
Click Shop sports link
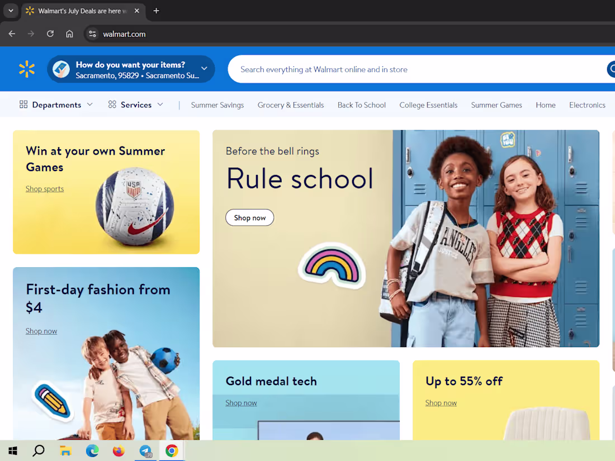pos(45,189)
